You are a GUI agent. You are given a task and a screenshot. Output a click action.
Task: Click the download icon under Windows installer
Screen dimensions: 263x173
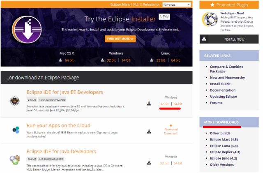click(x=102, y=60)
